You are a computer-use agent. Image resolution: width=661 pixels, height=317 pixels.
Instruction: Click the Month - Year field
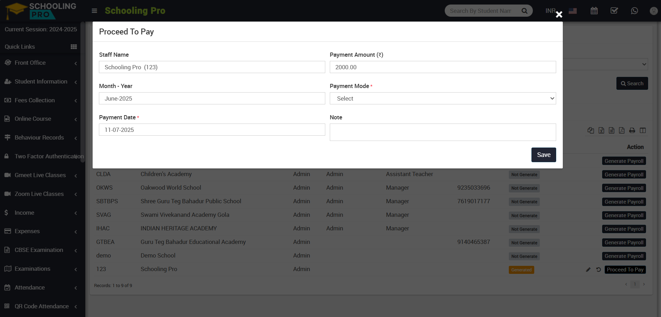click(x=212, y=98)
